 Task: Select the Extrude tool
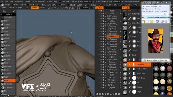[x=8, y=59]
